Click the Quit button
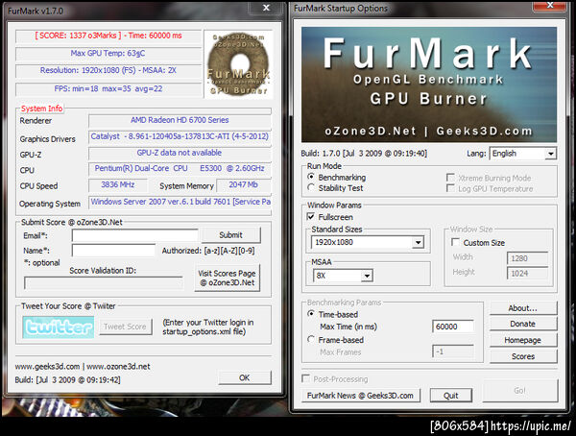Screen dimensions: 576x436 (x=451, y=396)
